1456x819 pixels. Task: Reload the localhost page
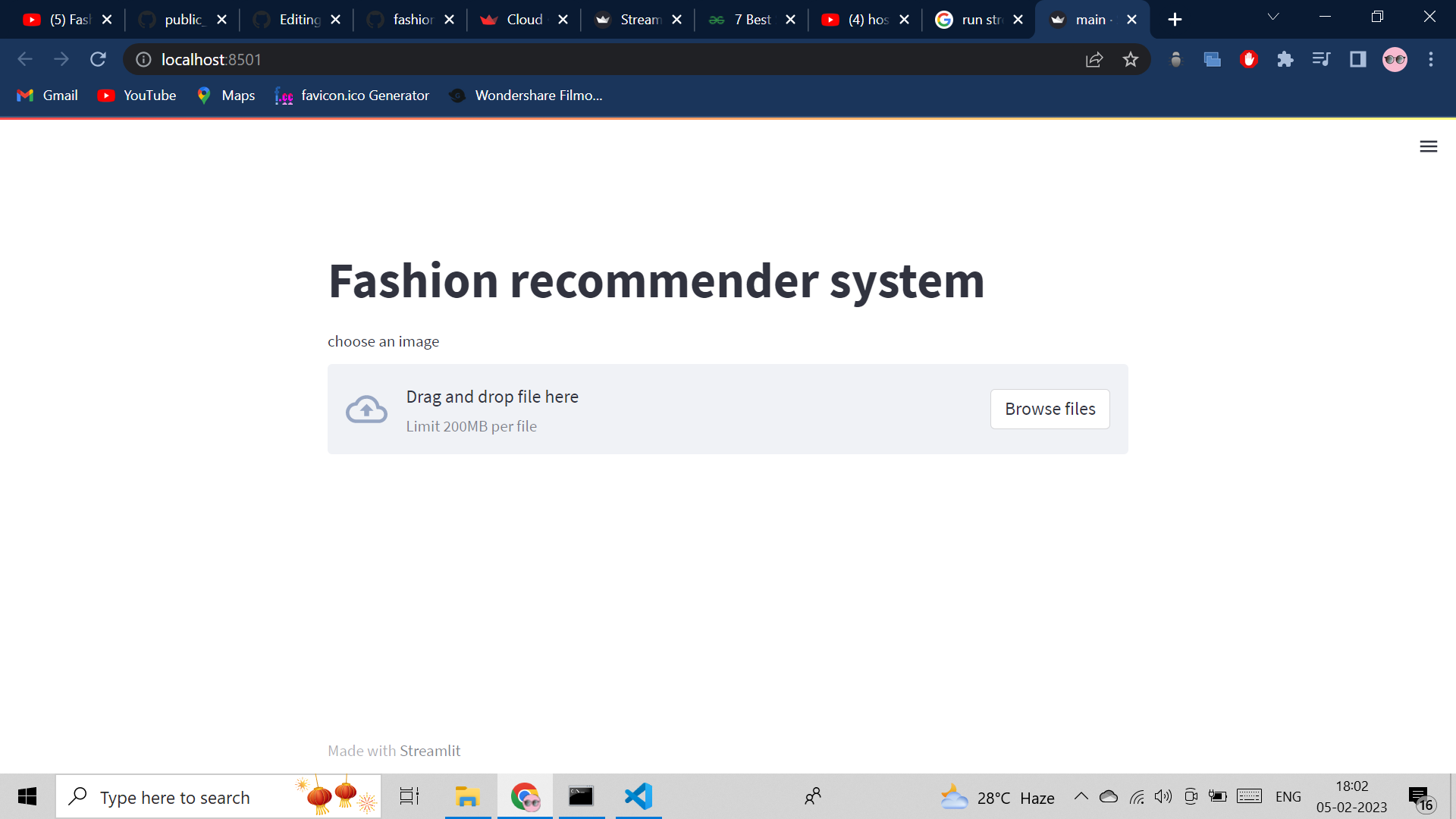pos(98,59)
